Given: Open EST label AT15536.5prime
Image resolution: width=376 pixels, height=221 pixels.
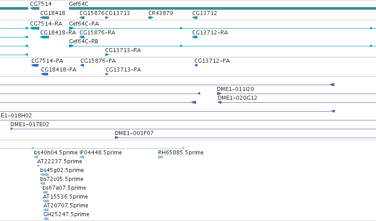Looking at the screenshot, I should pyautogui.click(x=65, y=197).
